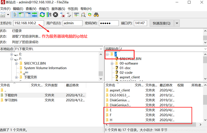Cancel current operation icon
207x133 pixels.
click(x=55, y=15)
